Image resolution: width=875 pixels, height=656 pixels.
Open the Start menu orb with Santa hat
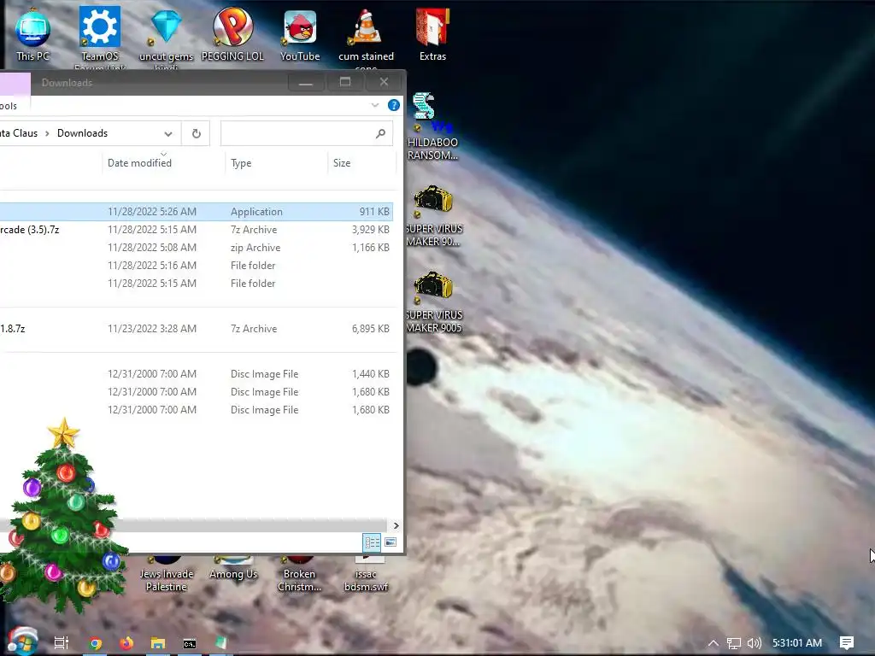pyautogui.click(x=22, y=641)
